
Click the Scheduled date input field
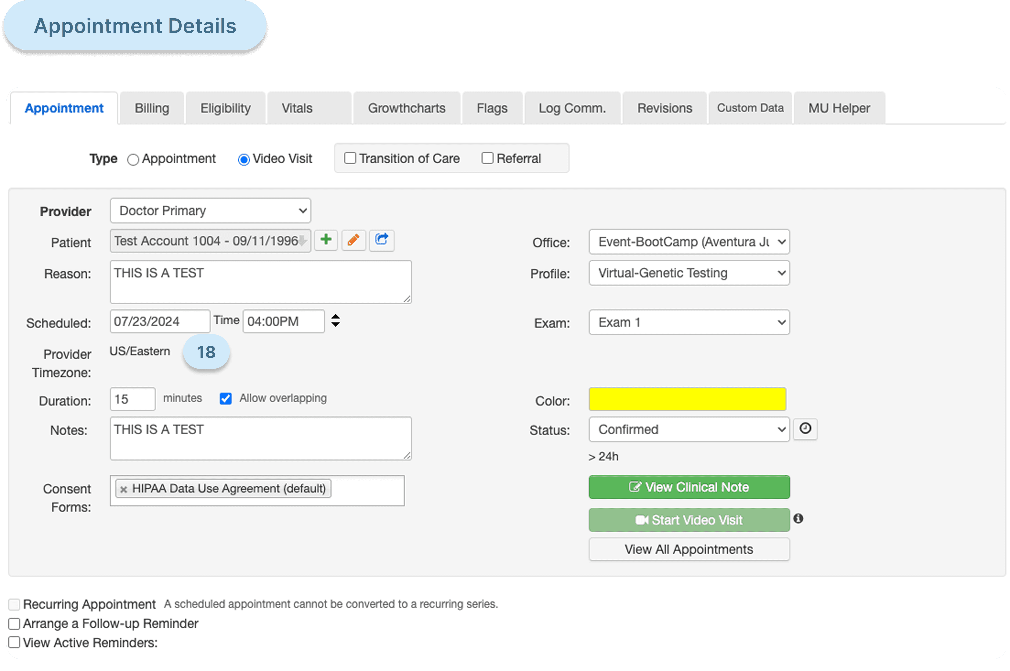159,321
